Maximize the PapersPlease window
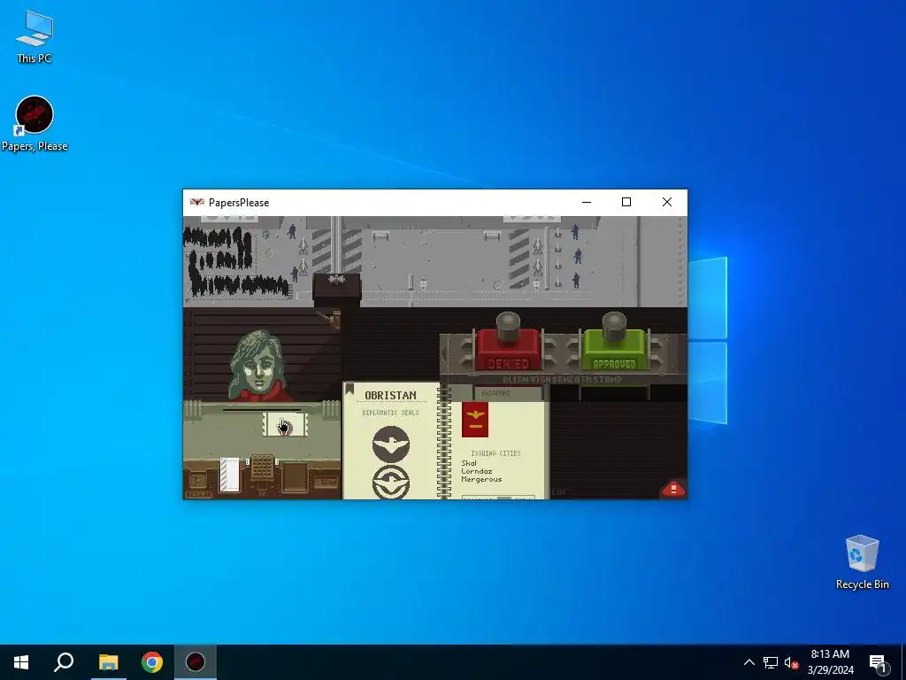This screenshot has width=906, height=680. (x=626, y=203)
